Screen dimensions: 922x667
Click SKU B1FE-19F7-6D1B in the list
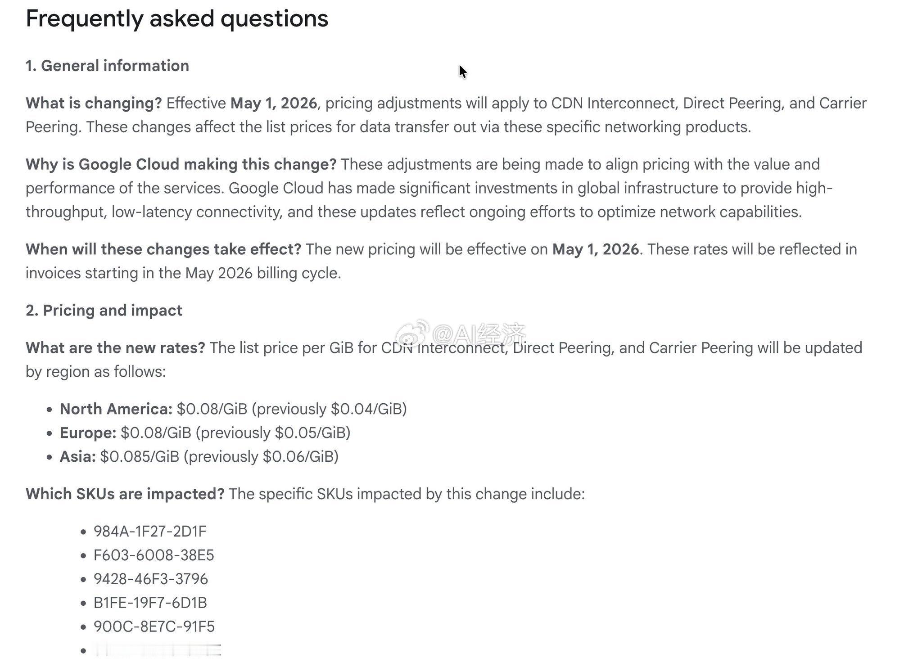coord(150,603)
